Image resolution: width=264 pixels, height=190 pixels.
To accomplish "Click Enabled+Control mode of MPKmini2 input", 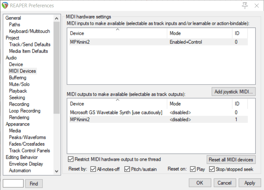I will point(186,42).
